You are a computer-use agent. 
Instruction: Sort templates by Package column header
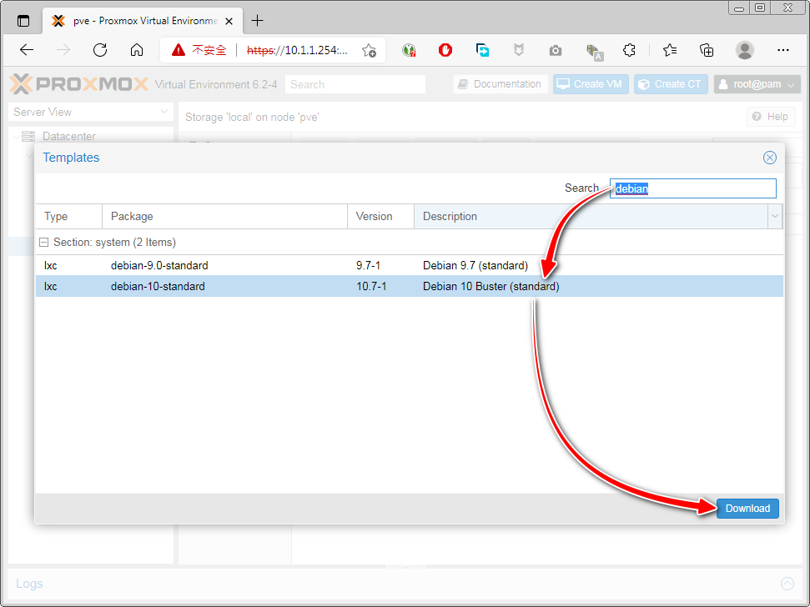pos(224,217)
